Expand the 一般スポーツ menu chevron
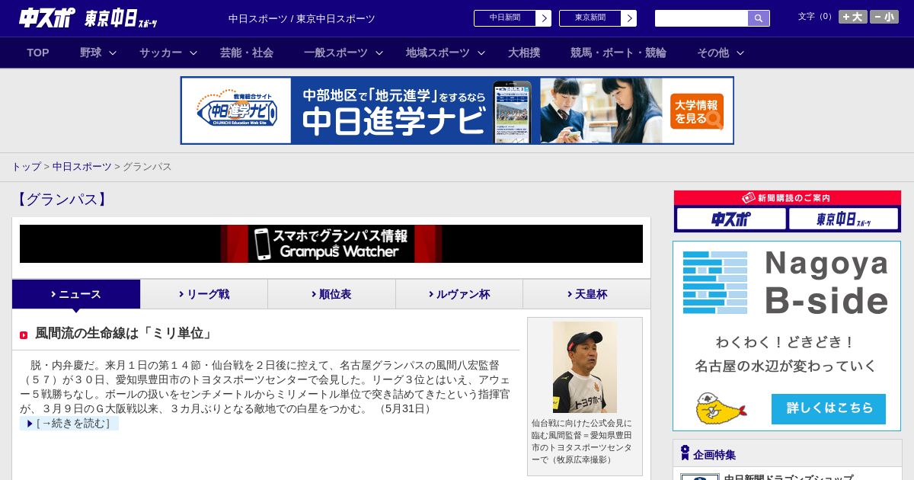The image size is (914, 480). [x=379, y=53]
